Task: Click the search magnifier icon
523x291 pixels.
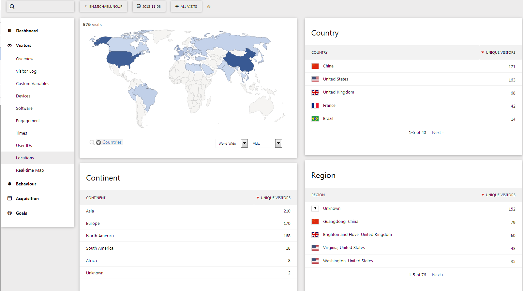Action: [12, 7]
